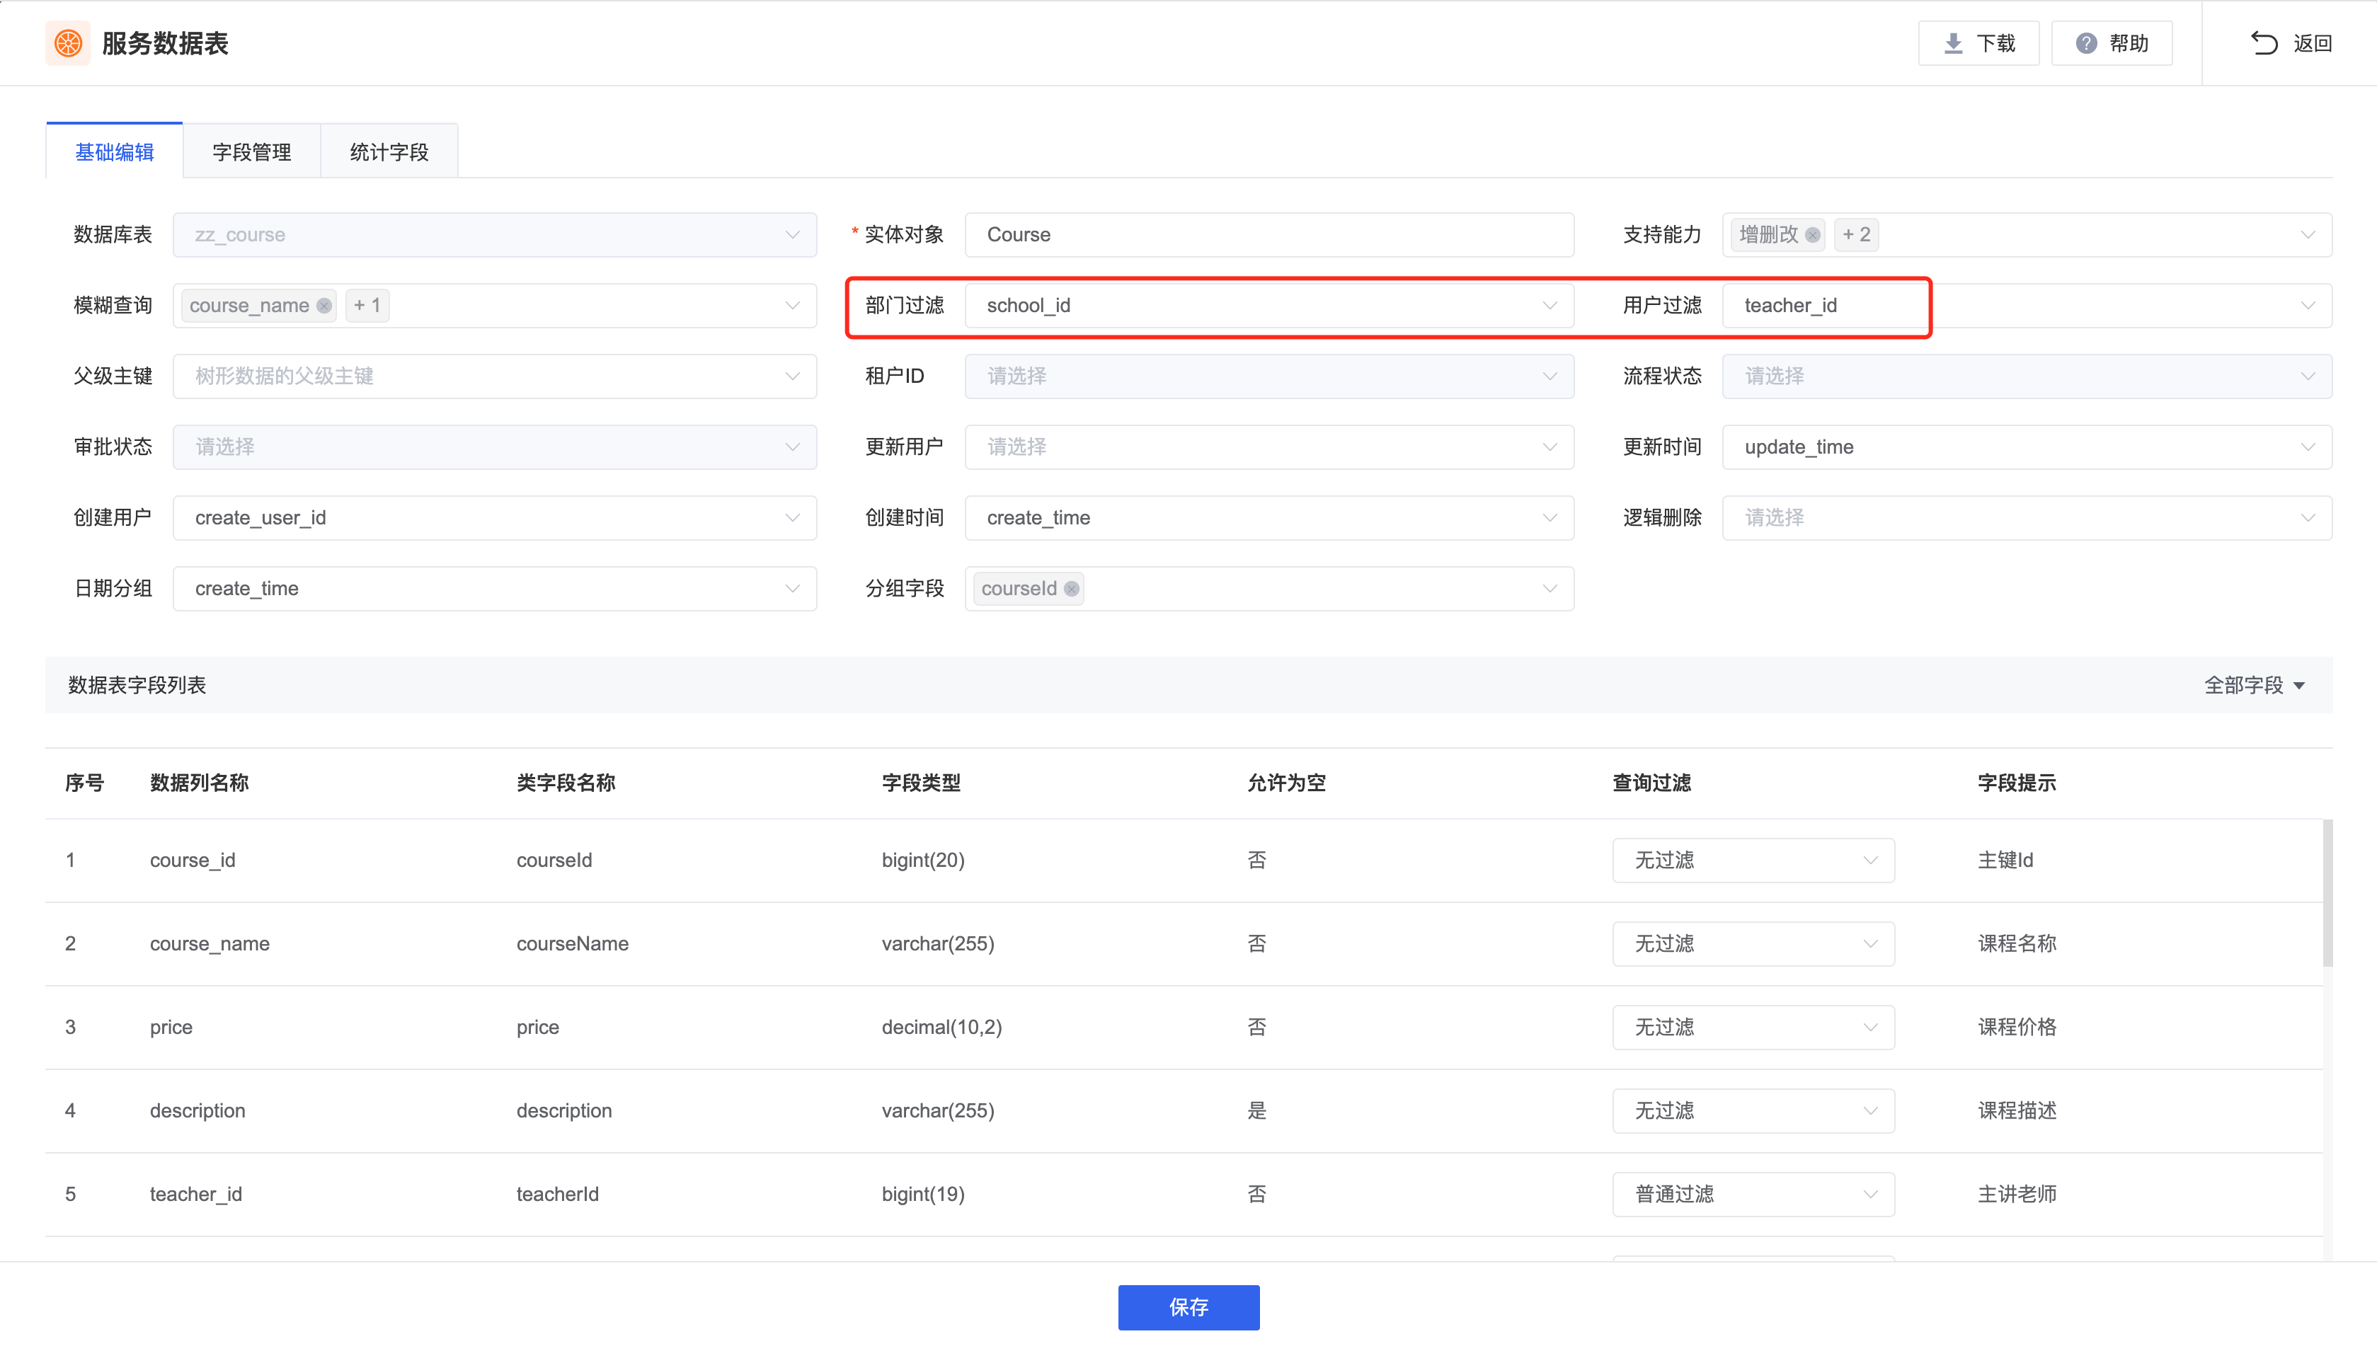The width and height of the screenshot is (2377, 1363).
Task: Click the 字段提示 column header
Action: coord(2017,783)
